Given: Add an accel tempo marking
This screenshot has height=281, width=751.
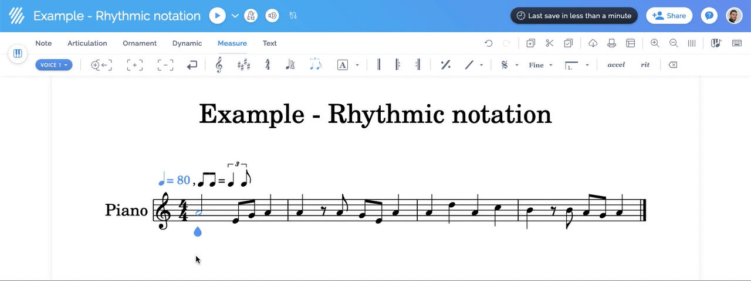Looking at the screenshot, I should (616, 65).
